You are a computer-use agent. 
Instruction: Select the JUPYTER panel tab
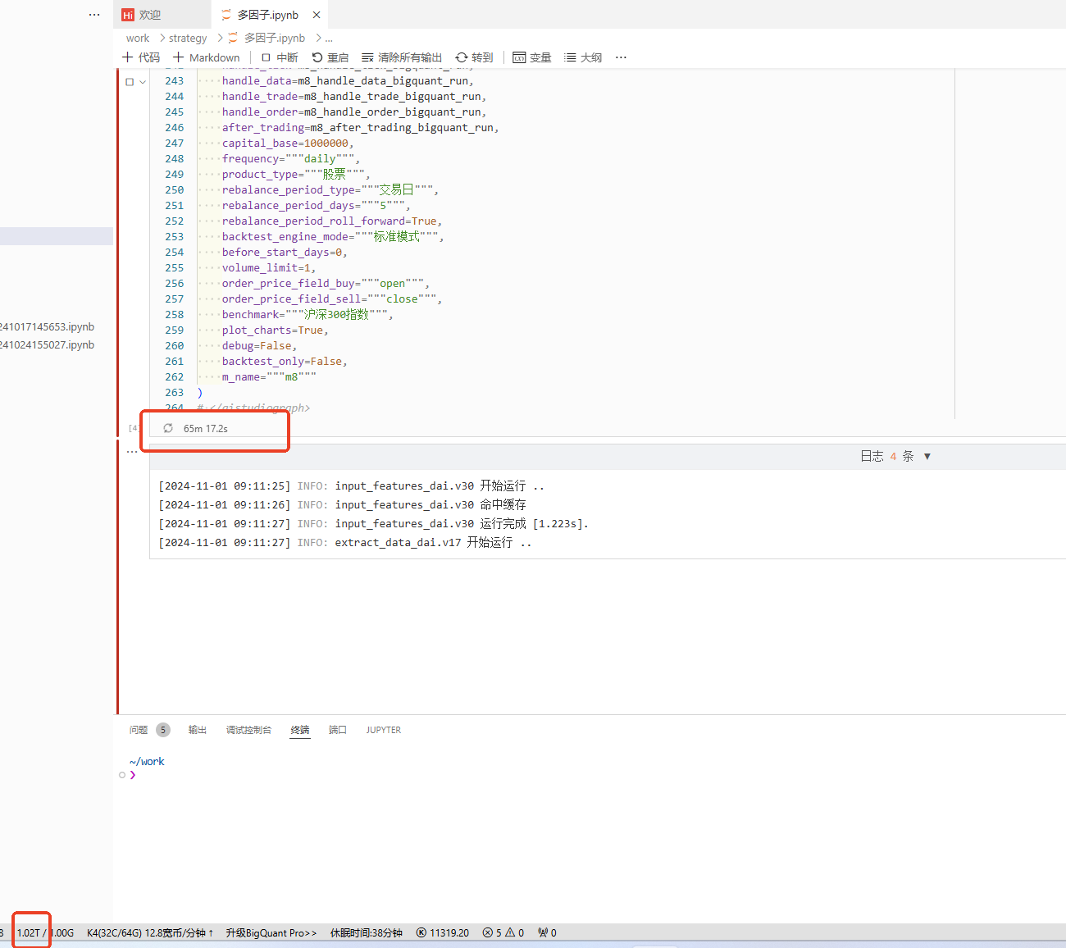(383, 730)
